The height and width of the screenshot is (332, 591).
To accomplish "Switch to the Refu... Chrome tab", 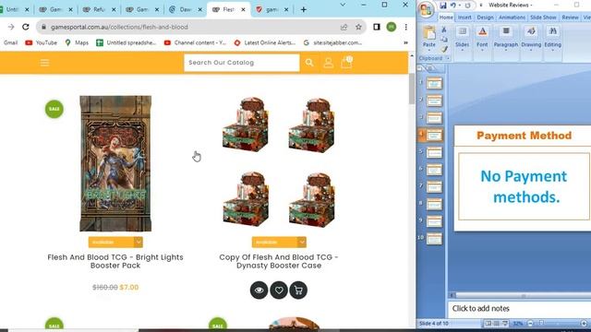I will pyautogui.click(x=99, y=9).
